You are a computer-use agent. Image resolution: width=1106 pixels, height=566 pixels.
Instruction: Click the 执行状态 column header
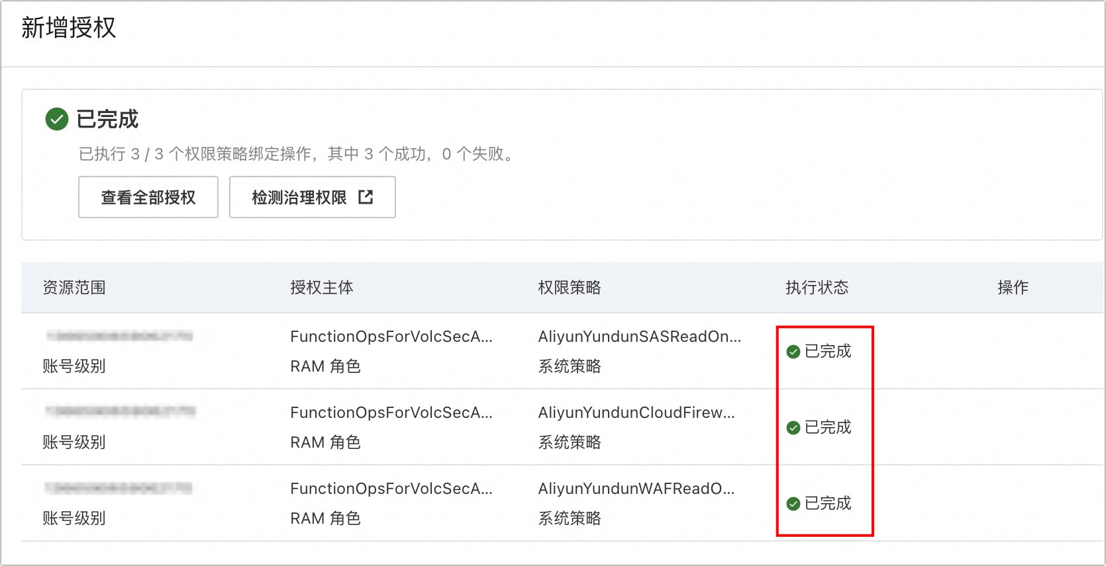coord(817,288)
